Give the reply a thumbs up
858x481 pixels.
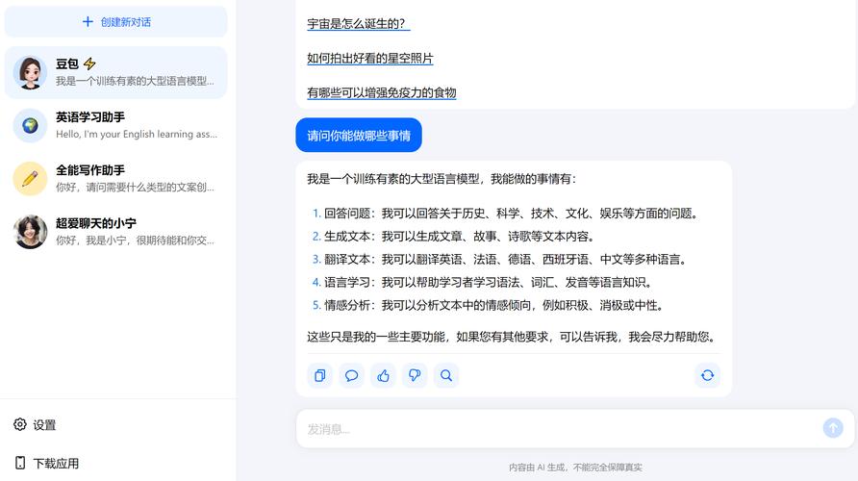(x=383, y=375)
